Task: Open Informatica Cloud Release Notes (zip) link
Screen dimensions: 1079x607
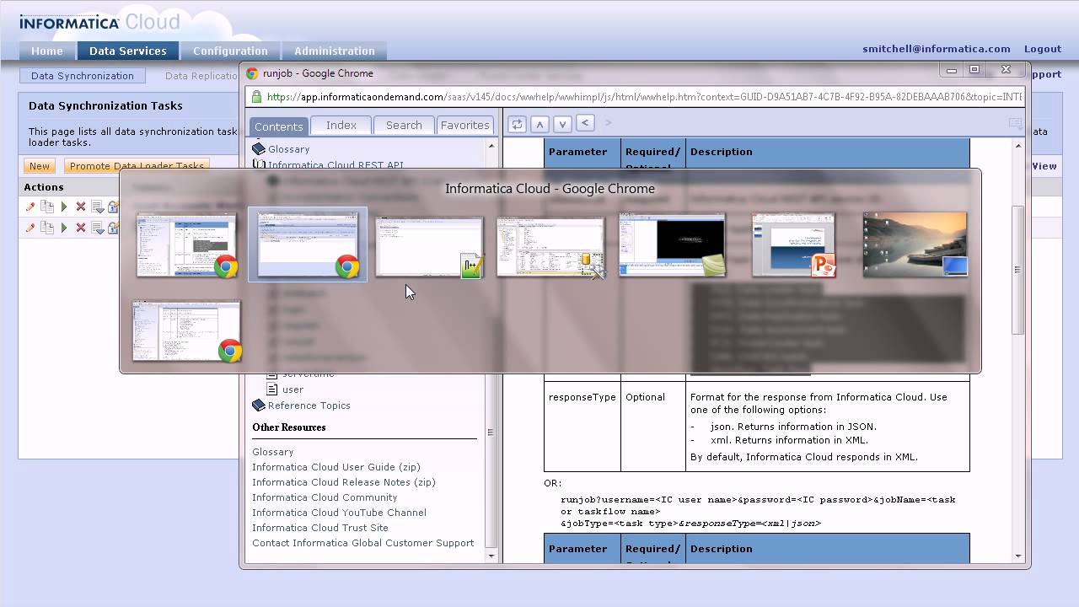Action: click(344, 482)
